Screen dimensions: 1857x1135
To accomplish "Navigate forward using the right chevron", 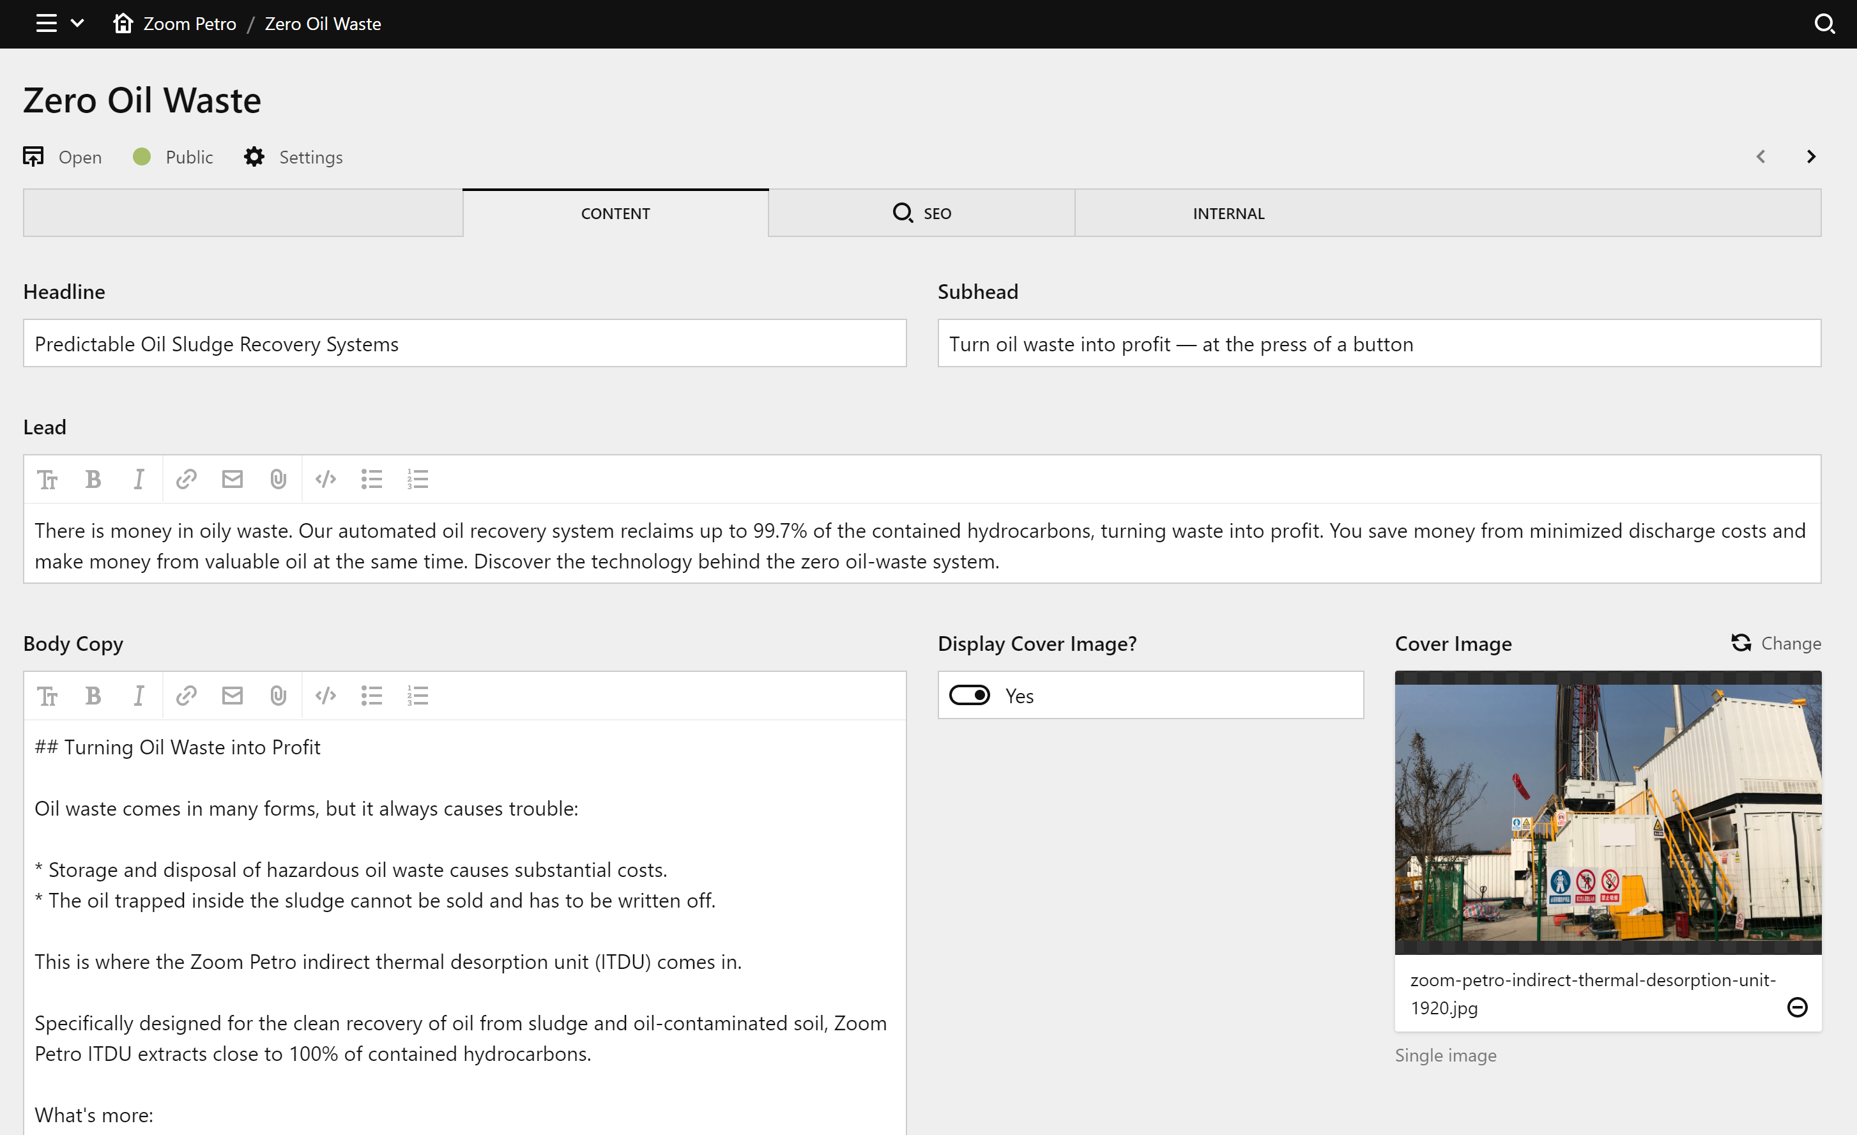I will (1811, 156).
